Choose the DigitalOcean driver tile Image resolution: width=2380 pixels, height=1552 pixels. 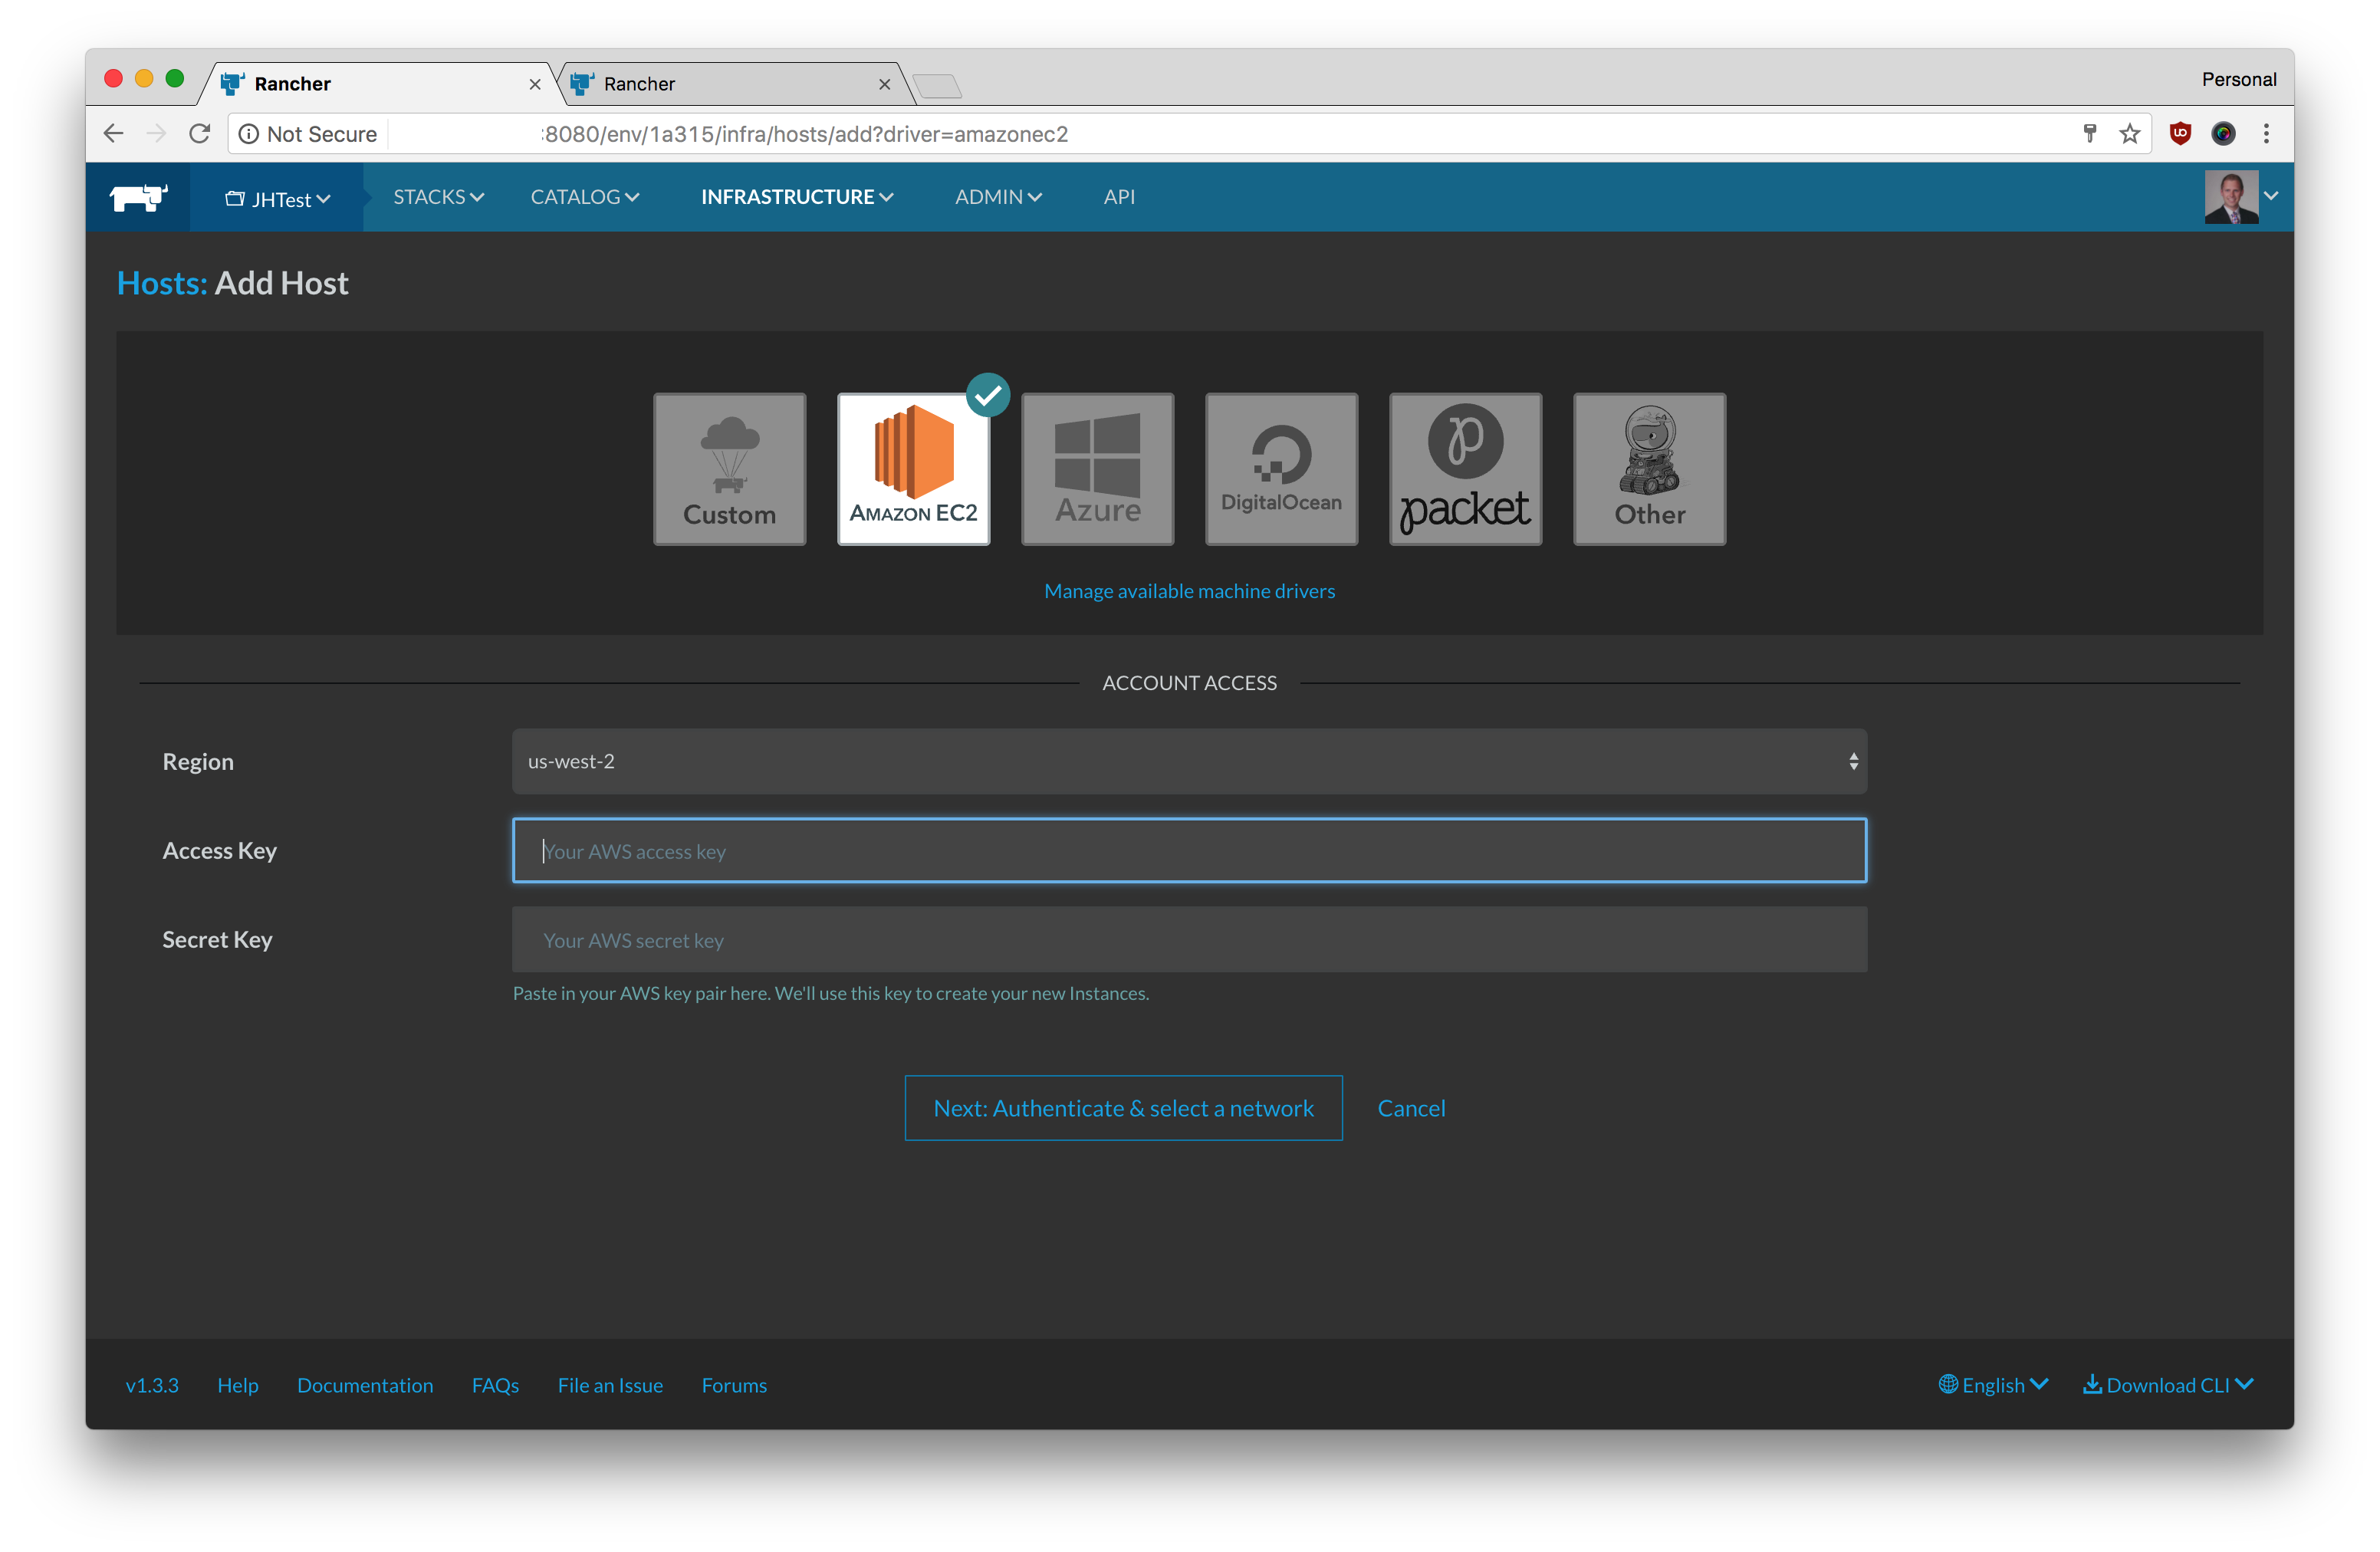pos(1281,468)
